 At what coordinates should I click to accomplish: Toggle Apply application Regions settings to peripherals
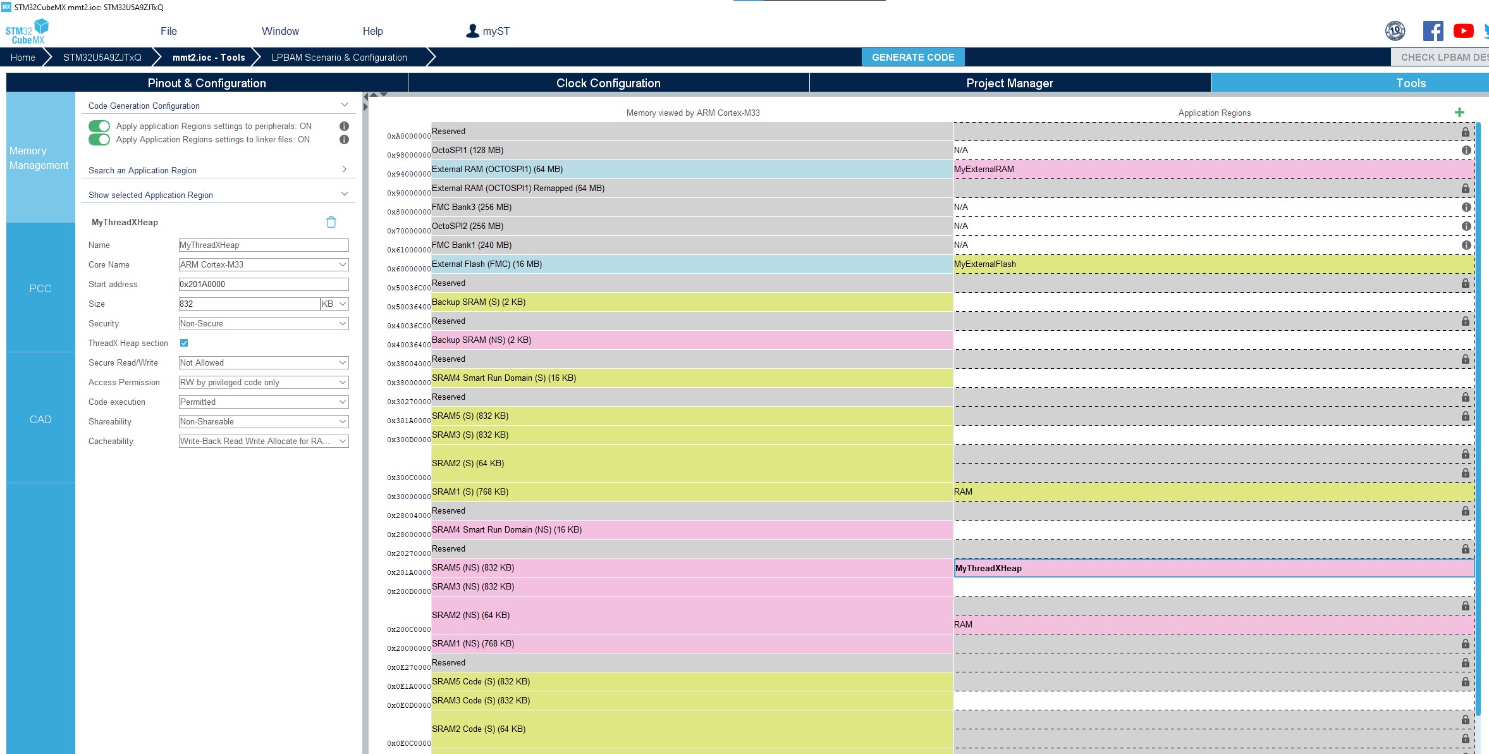pyautogui.click(x=99, y=126)
